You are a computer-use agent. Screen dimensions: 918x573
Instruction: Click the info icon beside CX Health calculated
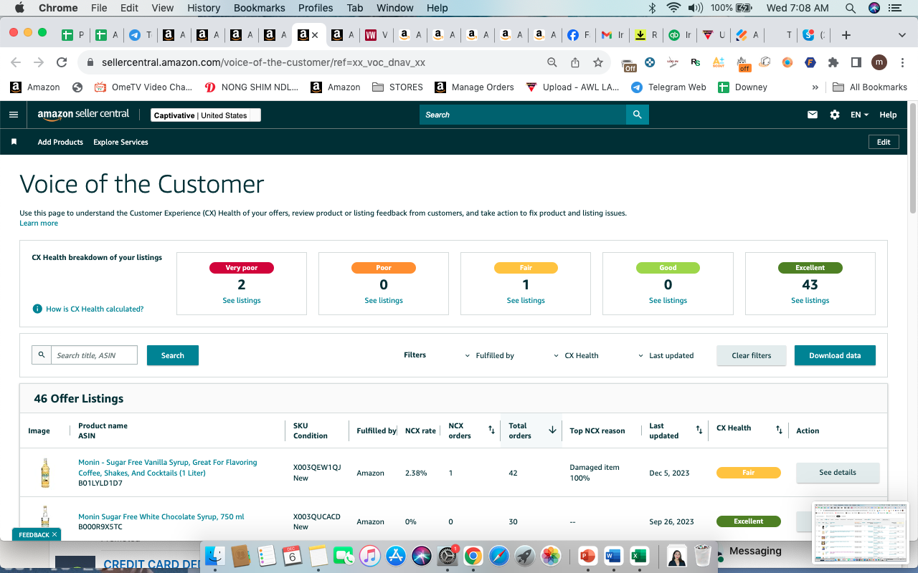tap(37, 309)
